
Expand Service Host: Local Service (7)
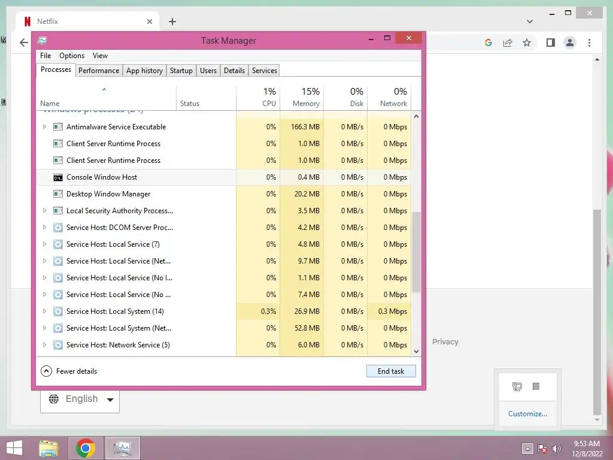pos(44,244)
